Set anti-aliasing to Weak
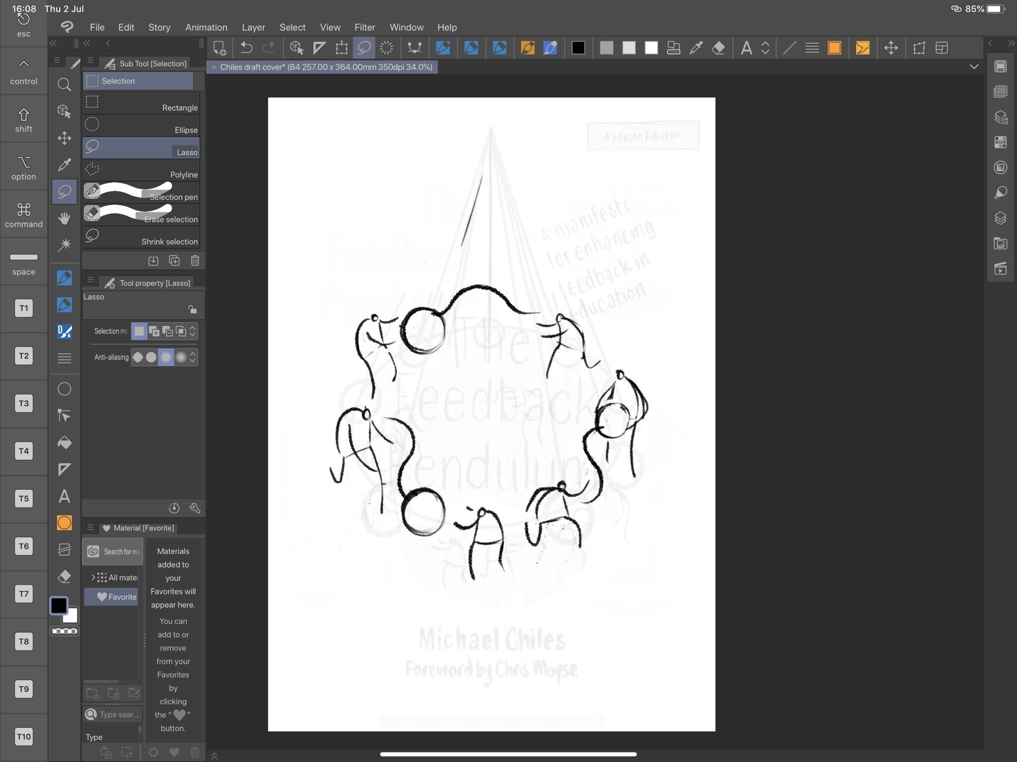 point(151,357)
